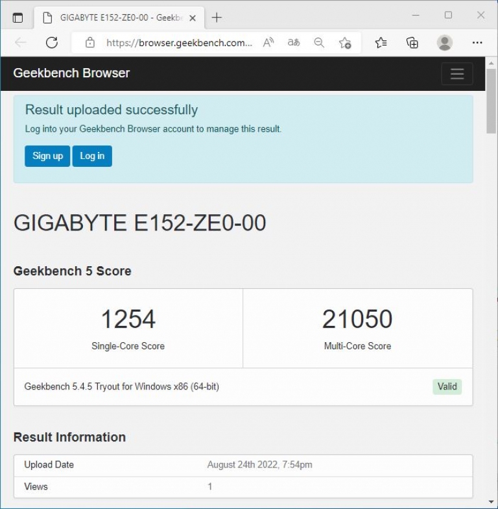Screen dimensions: 498x509
Task: Minimize the browser window
Action: [416, 15]
